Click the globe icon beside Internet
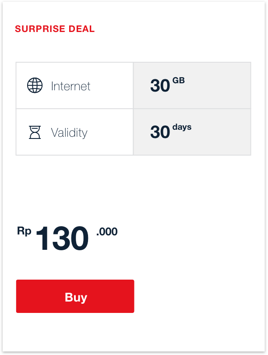 (35, 85)
